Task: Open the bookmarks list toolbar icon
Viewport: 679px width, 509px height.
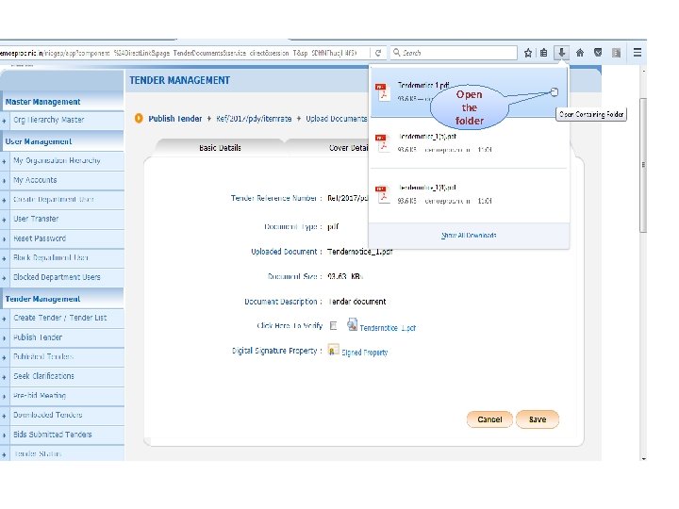Action: 544,53
